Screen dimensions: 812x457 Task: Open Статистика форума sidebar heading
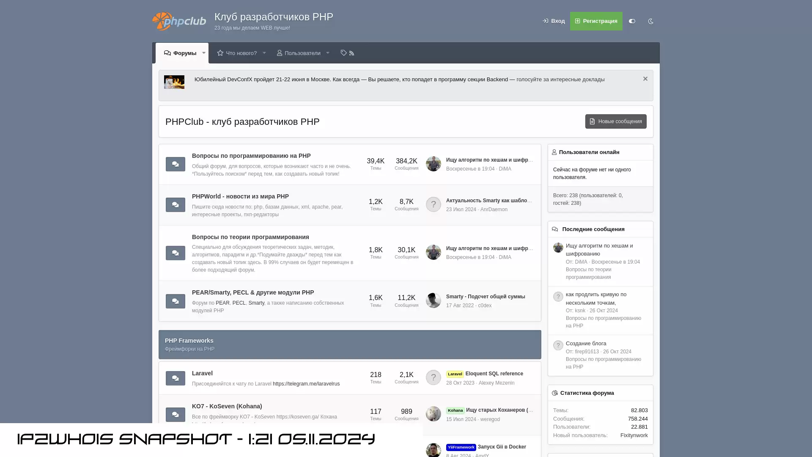(587, 393)
